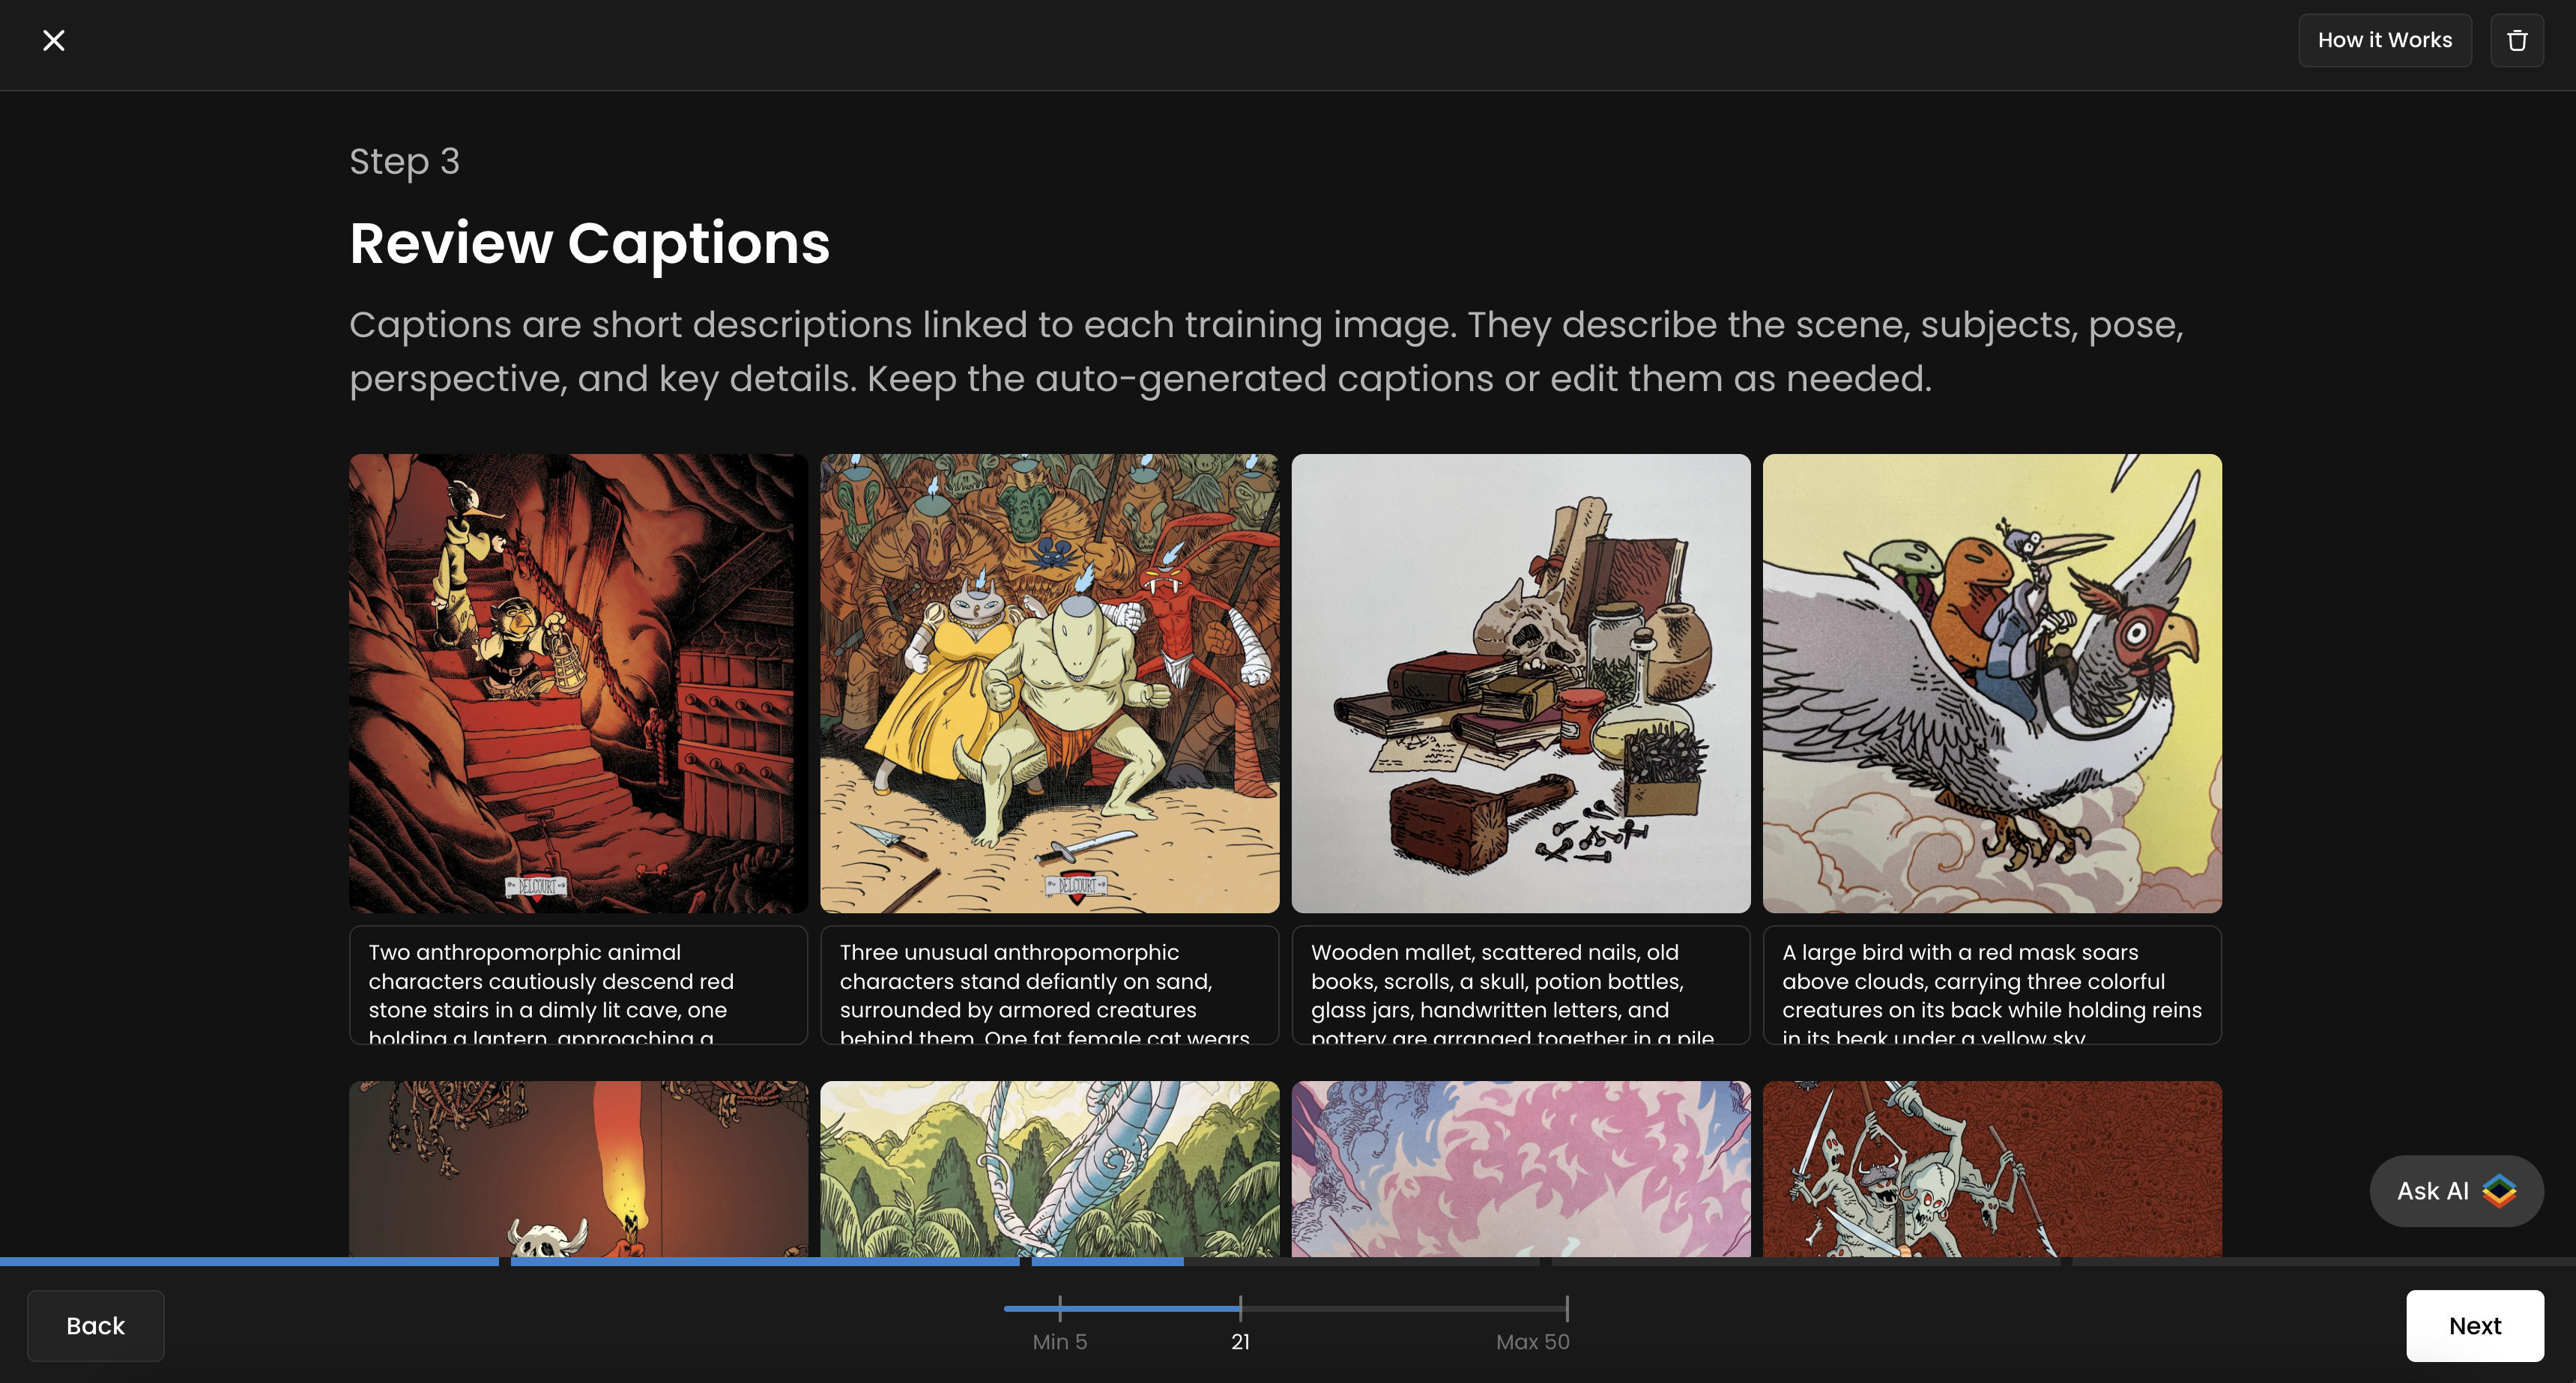Select the red cave stairs image

tap(578, 683)
